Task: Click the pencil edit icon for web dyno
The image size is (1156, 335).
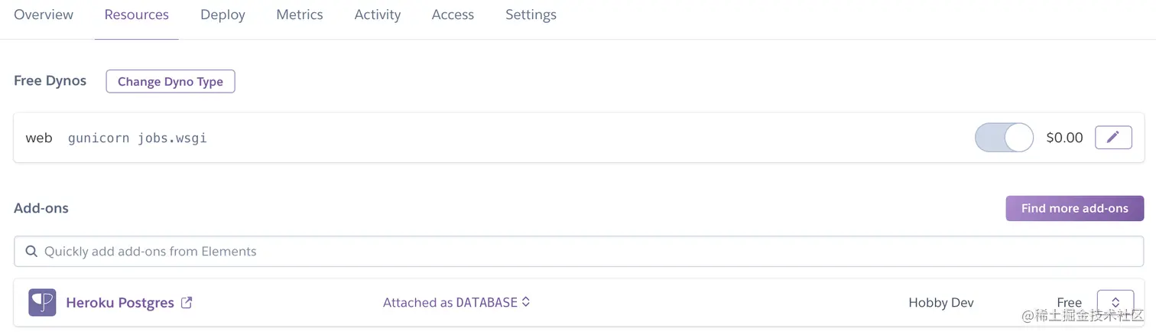Action: [1113, 138]
